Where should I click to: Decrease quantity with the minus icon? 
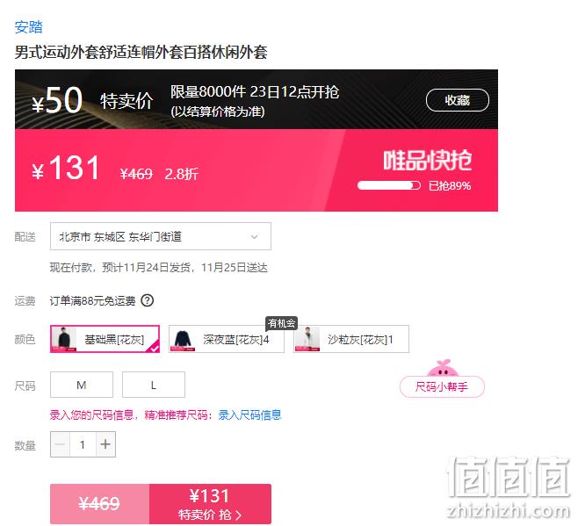click(60, 444)
